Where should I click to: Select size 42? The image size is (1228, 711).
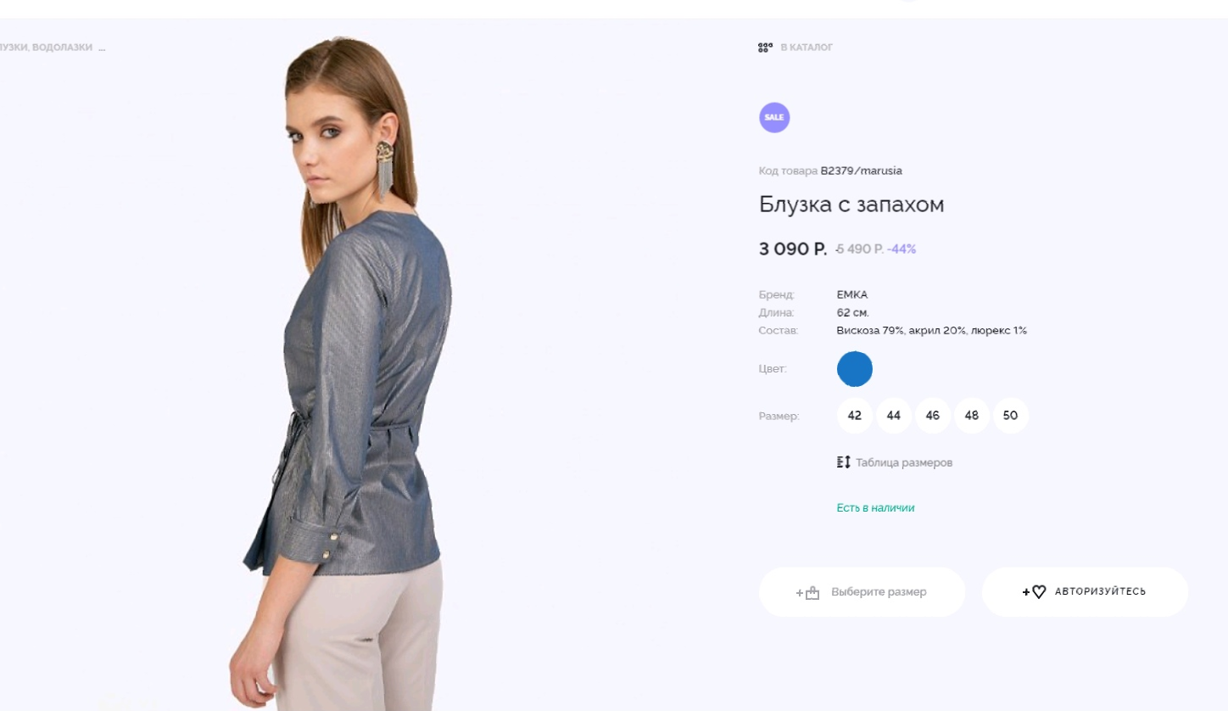[855, 416]
